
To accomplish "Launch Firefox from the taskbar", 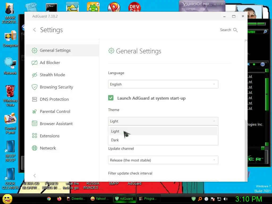I will point(59,199).
